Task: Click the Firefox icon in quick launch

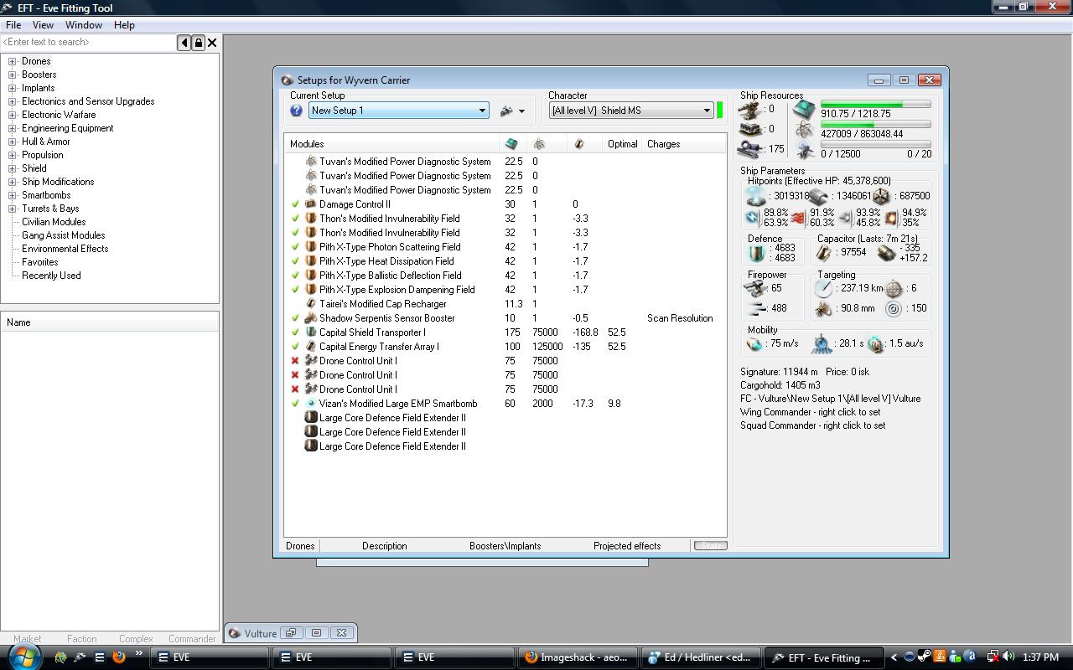Action: (119, 657)
